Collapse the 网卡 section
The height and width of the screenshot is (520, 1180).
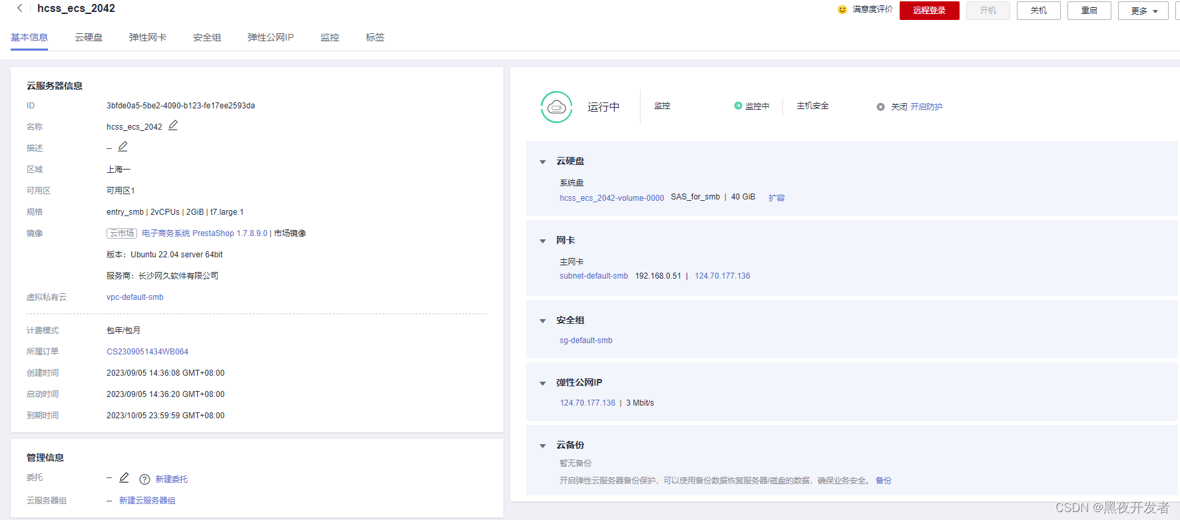(543, 241)
